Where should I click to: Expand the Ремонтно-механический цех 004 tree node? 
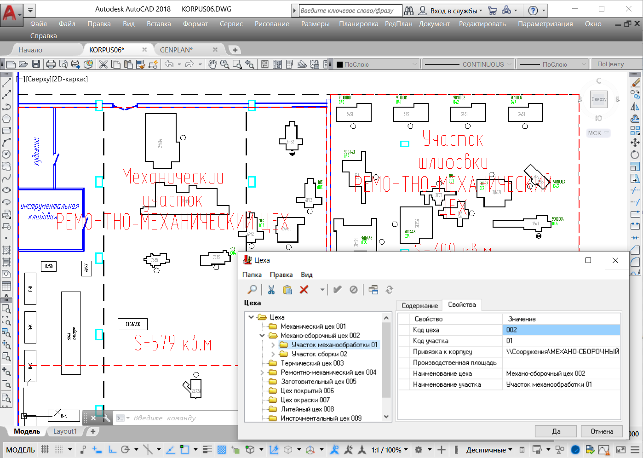pos(263,372)
